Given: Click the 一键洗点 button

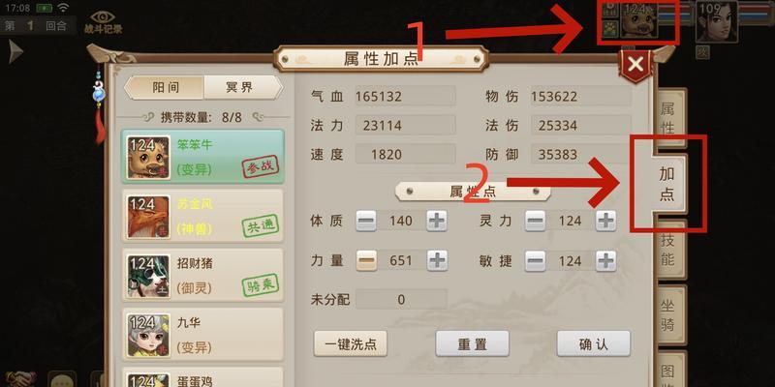Looking at the screenshot, I should point(351,343).
